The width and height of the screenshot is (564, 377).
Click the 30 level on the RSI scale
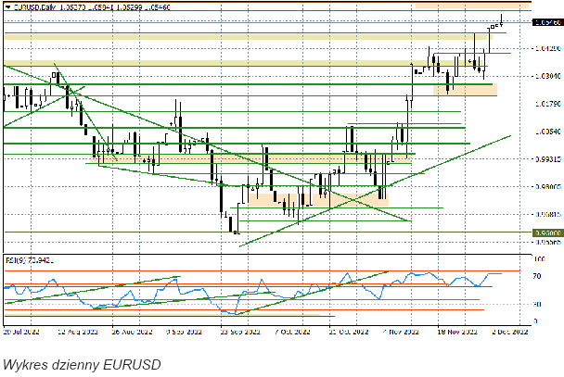538,304
